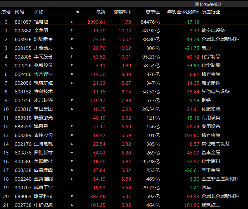Click the marker icon beside 中矿资源
This screenshot has height=209, width=248.
point(72,205)
